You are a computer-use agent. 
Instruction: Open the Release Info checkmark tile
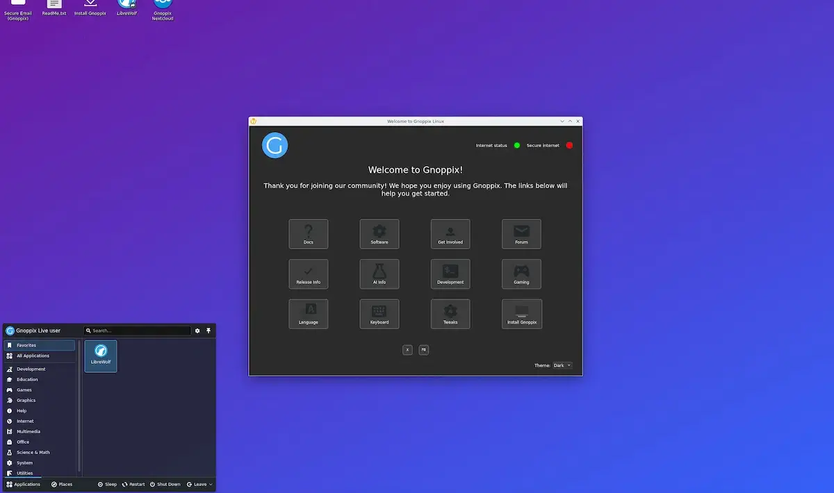point(309,274)
